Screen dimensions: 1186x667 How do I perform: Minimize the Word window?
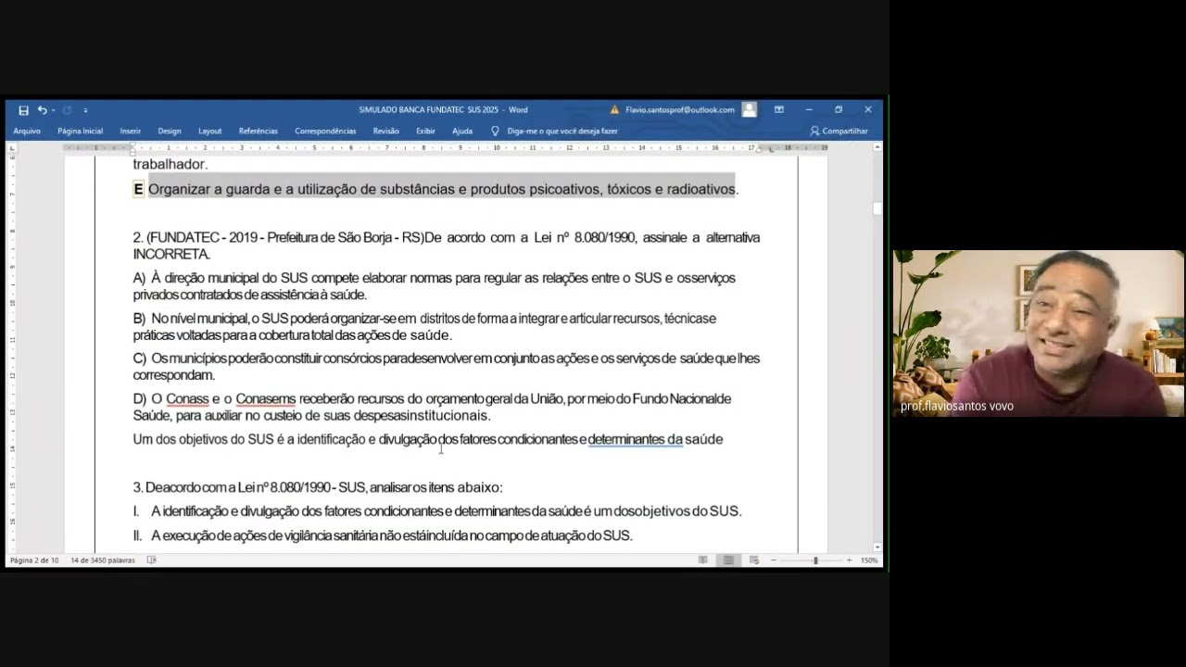pyautogui.click(x=809, y=109)
